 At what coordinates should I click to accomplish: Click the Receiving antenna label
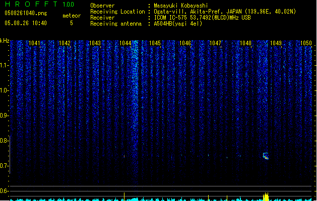tap(116, 24)
